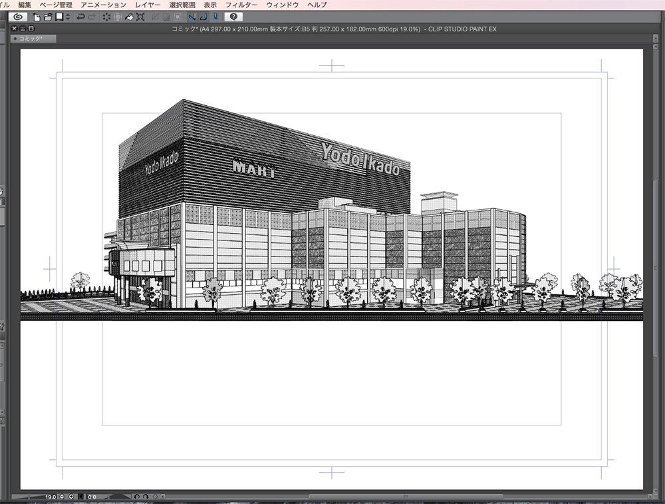Clear layer content with dotted icon
Image resolution: width=665 pixels, height=504 pixels.
(x=106, y=17)
